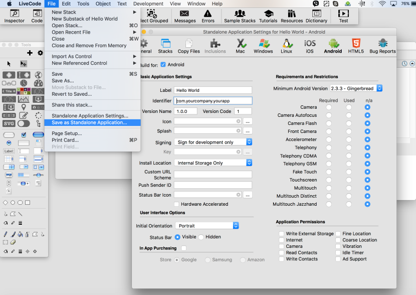The height and width of the screenshot is (295, 416).
Task: Switch to the Stacks settings pane
Action: coord(165,46)
